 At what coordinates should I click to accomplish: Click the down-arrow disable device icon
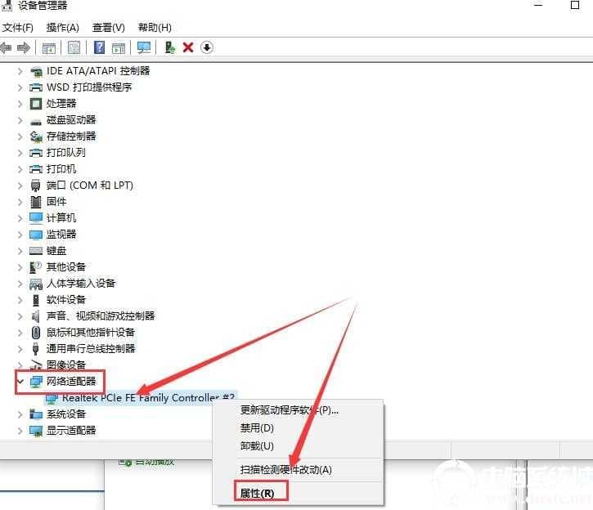coord(206,47)
